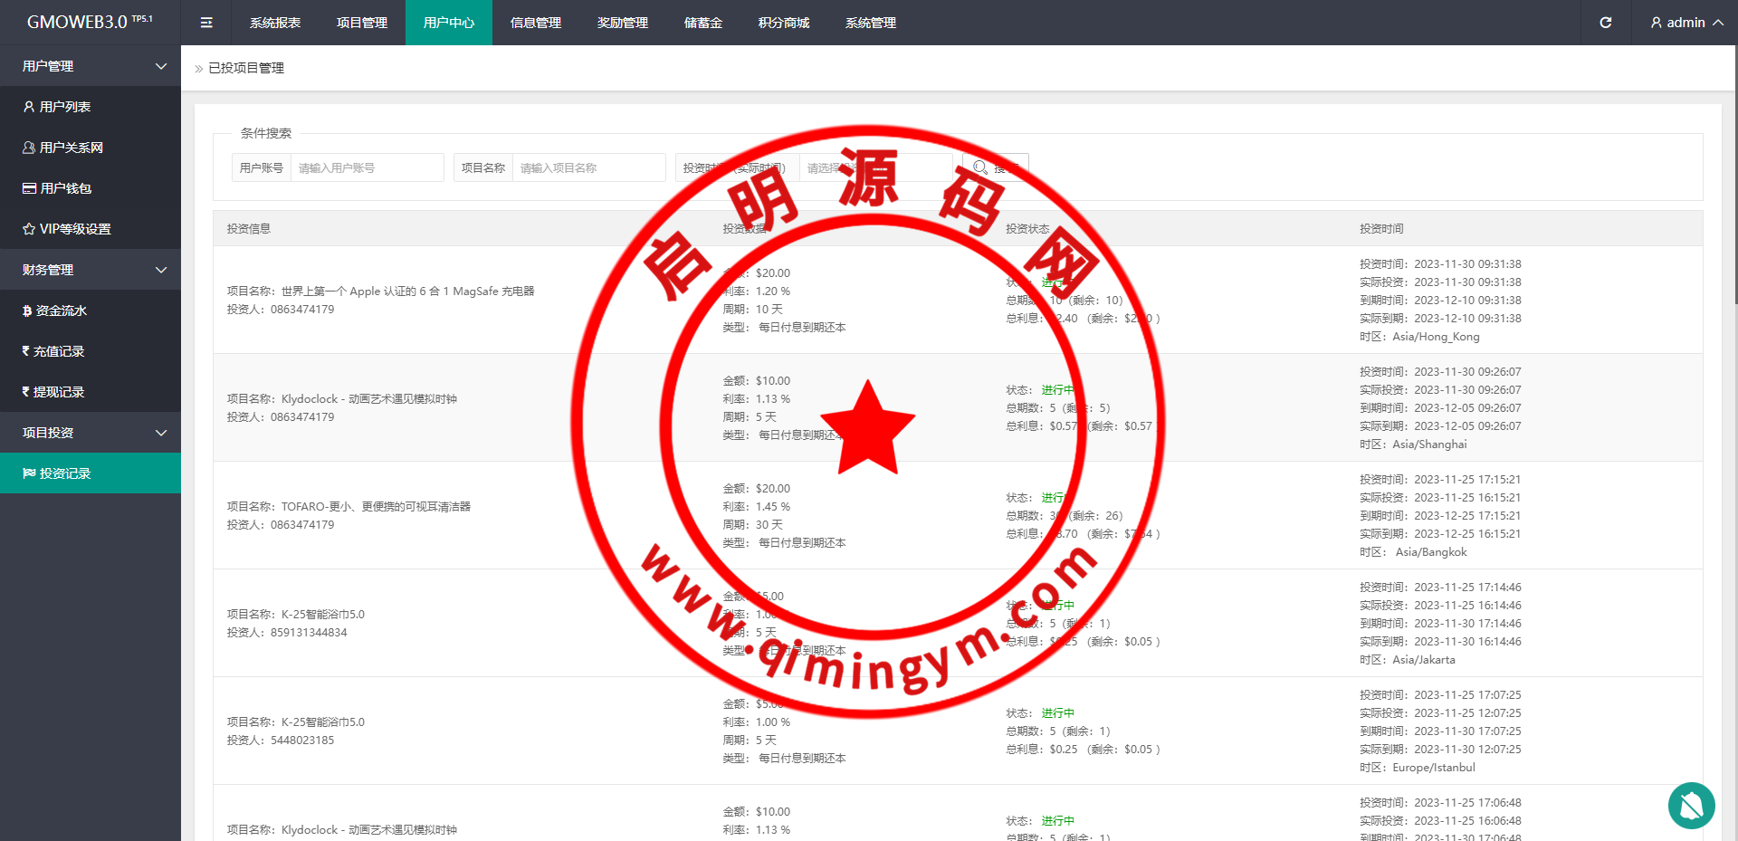The image size is (1738, 841).
Task: Click the sidebar collapse hamburger icon
Action: [x=206, y=23]
